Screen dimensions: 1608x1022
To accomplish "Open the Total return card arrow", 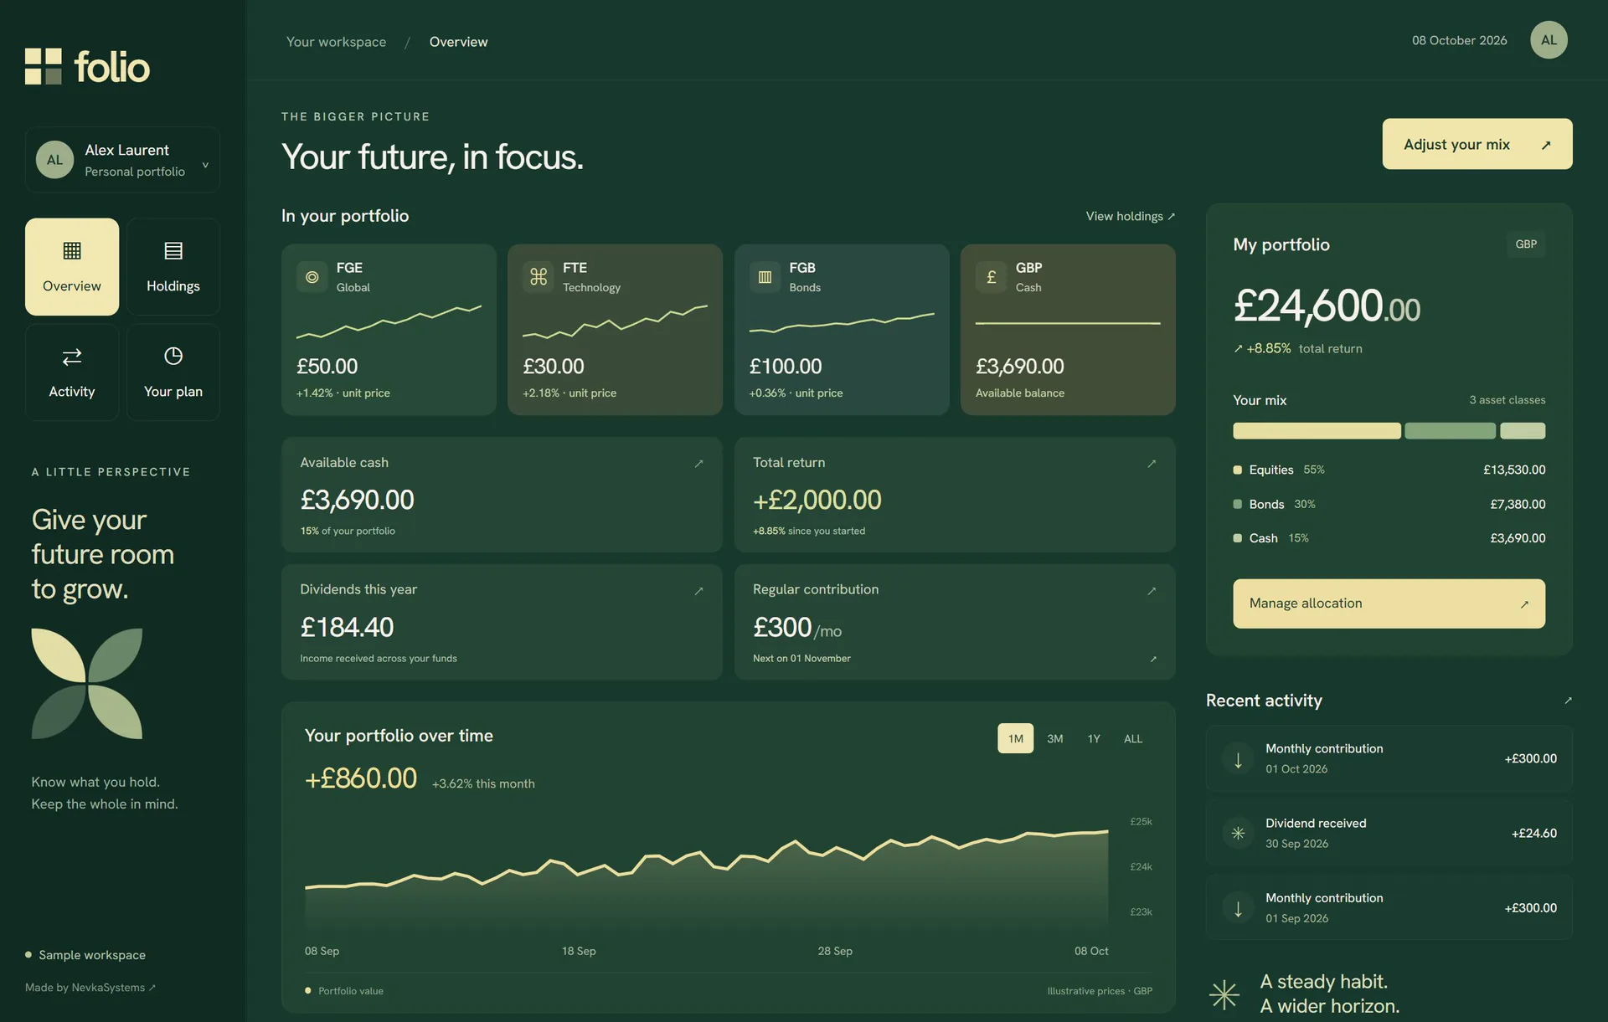I will coord(1152,464).
